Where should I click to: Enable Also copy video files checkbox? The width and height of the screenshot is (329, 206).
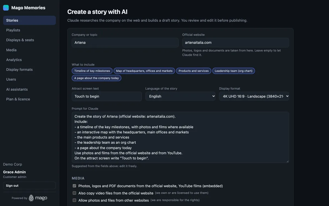click(74, 193)
